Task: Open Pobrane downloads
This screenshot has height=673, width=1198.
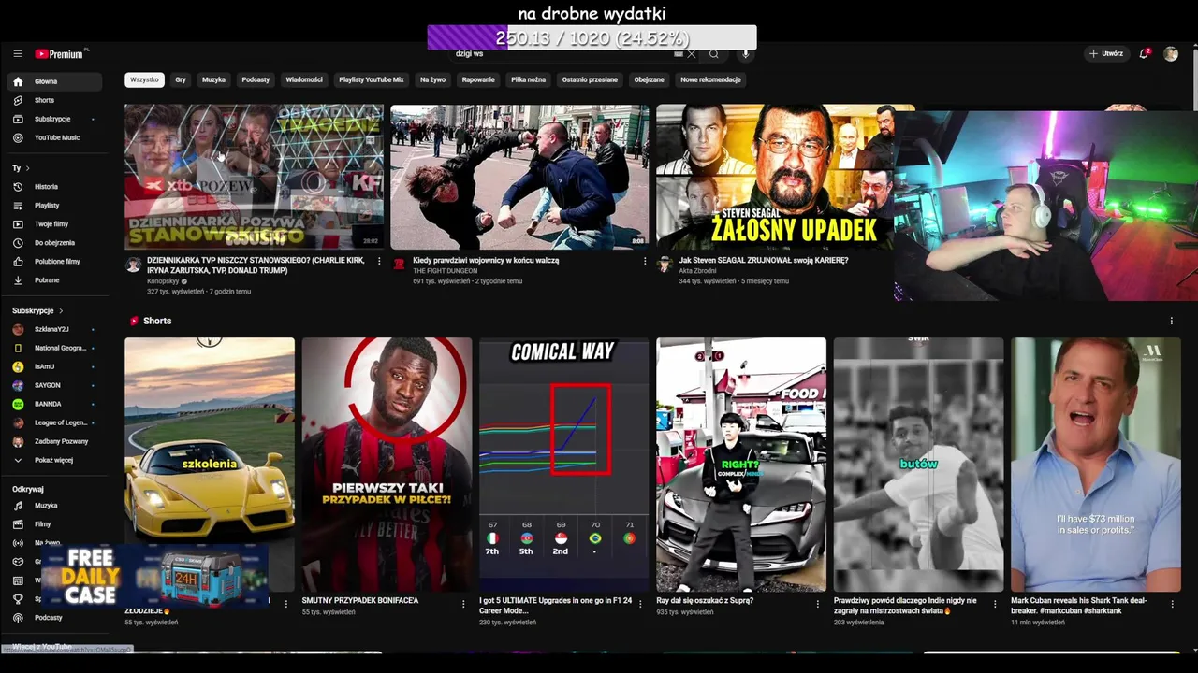Action: [x=54, y=280]
